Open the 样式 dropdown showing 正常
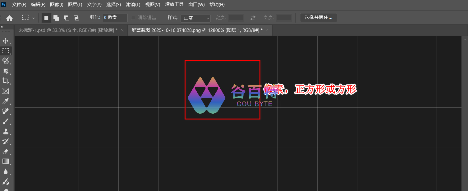468x191 pixels. tap(195, 18)
